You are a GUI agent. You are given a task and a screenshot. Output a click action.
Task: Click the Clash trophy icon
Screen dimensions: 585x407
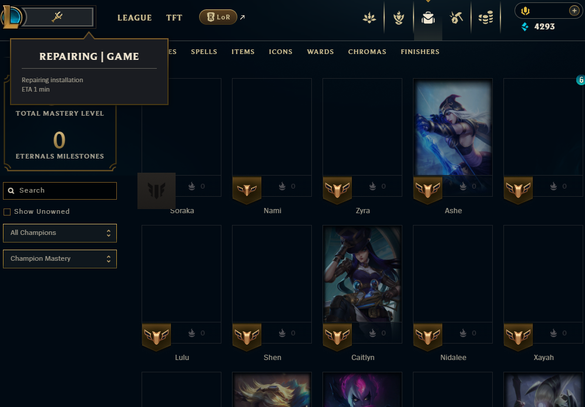click(x=399, y=18)
